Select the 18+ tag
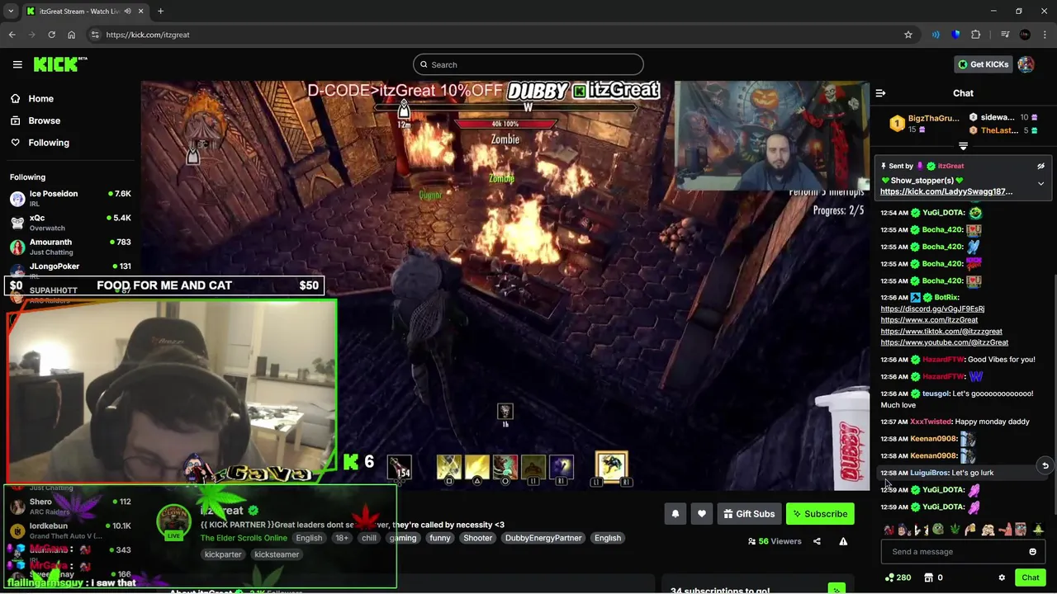 pos(342,538)
